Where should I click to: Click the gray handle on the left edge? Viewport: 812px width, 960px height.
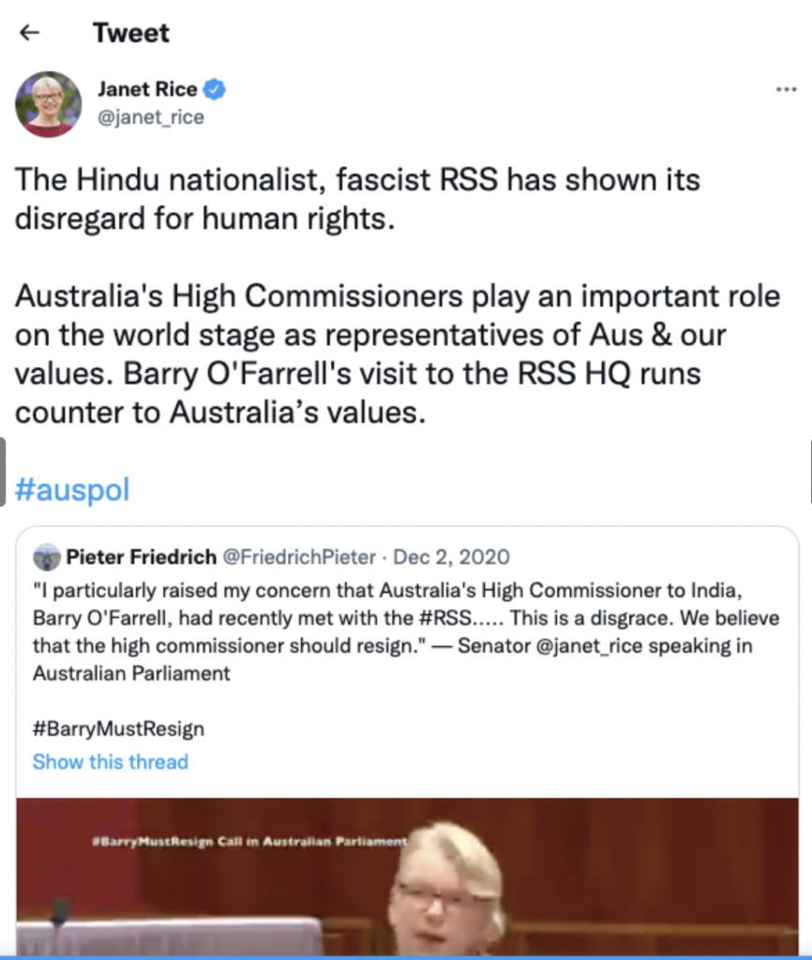(x=3, y=472)
